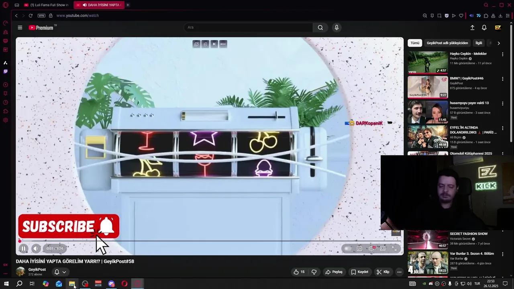
Task: Open the extensions cube icon
Action: coord(486,16)
